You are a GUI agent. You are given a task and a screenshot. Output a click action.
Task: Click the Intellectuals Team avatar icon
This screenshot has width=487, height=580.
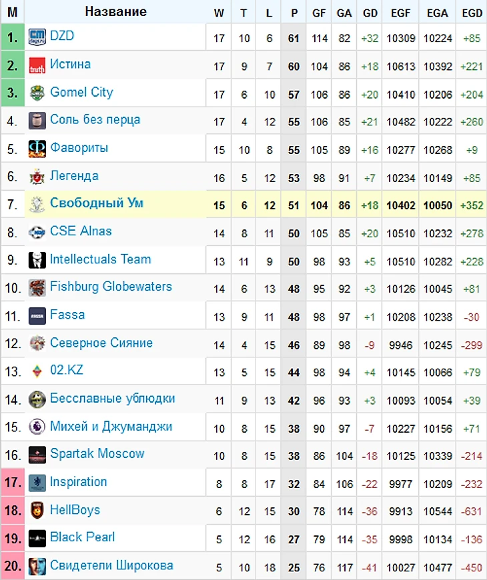click(x=37, y=260)
